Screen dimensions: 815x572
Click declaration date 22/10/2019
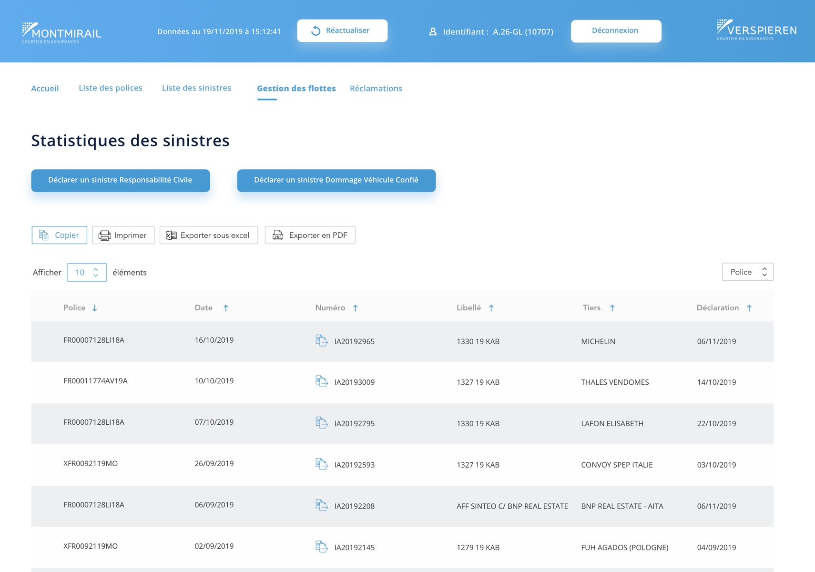pos(716,423)
